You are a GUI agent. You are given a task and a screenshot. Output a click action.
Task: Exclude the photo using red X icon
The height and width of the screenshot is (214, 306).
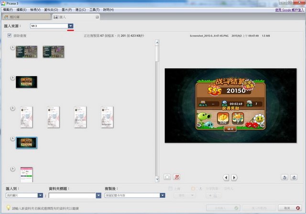[x=176, y=177]
